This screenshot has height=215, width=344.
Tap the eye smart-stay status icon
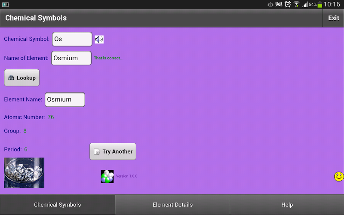click(270, 4)
